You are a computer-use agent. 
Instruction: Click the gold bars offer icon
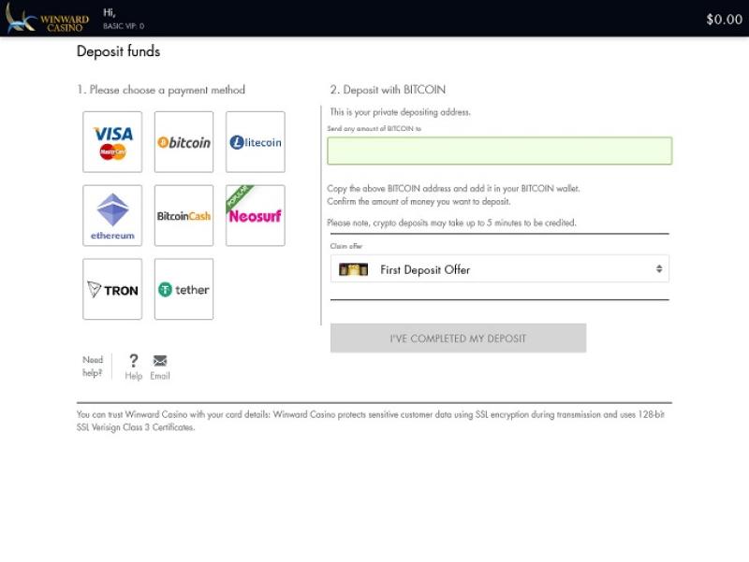tap(353, 269)
